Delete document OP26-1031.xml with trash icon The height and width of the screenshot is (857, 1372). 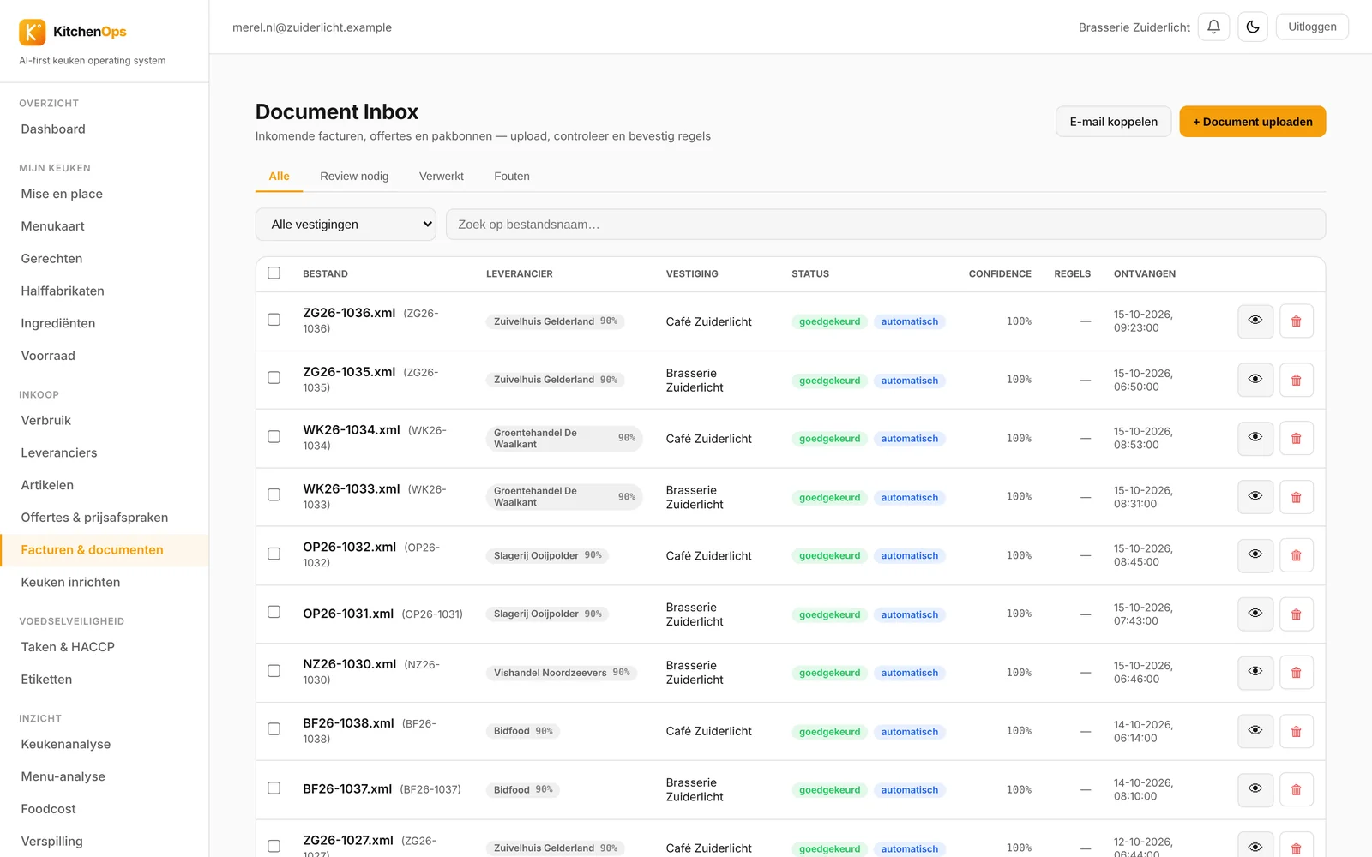click(x=1297, y=614)
